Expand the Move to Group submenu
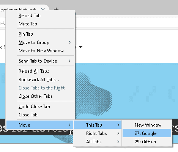This screenshot has width=178, height=152. click(40, 42)
